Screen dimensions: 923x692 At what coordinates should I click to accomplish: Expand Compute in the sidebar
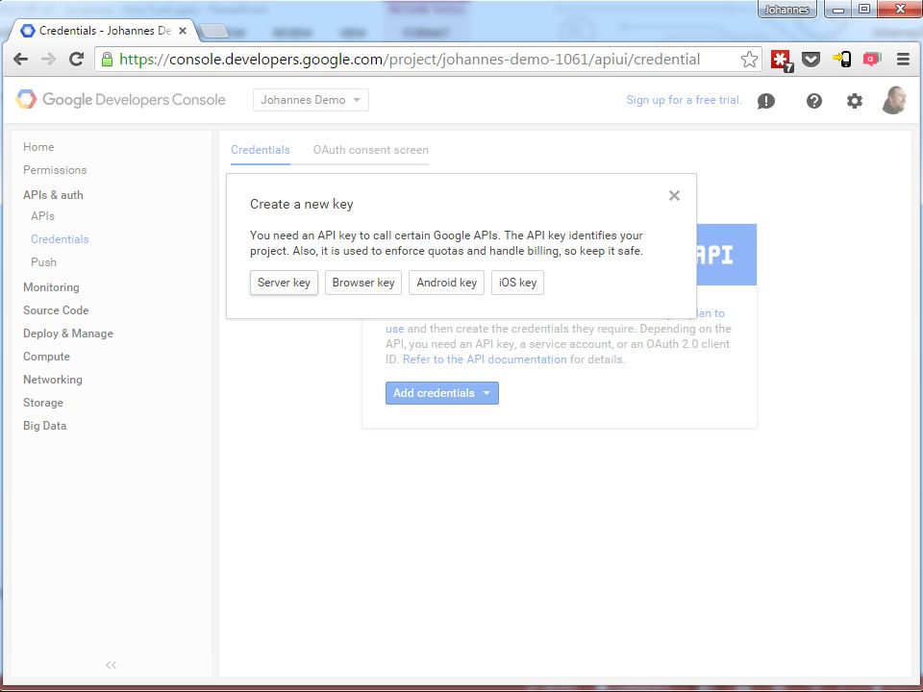(46, 357)
